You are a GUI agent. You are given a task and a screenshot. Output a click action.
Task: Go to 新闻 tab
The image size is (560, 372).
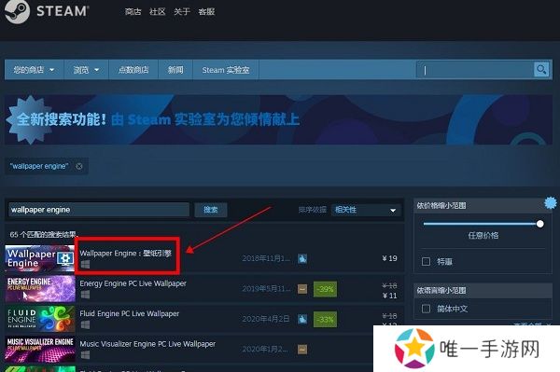(175, 70)
